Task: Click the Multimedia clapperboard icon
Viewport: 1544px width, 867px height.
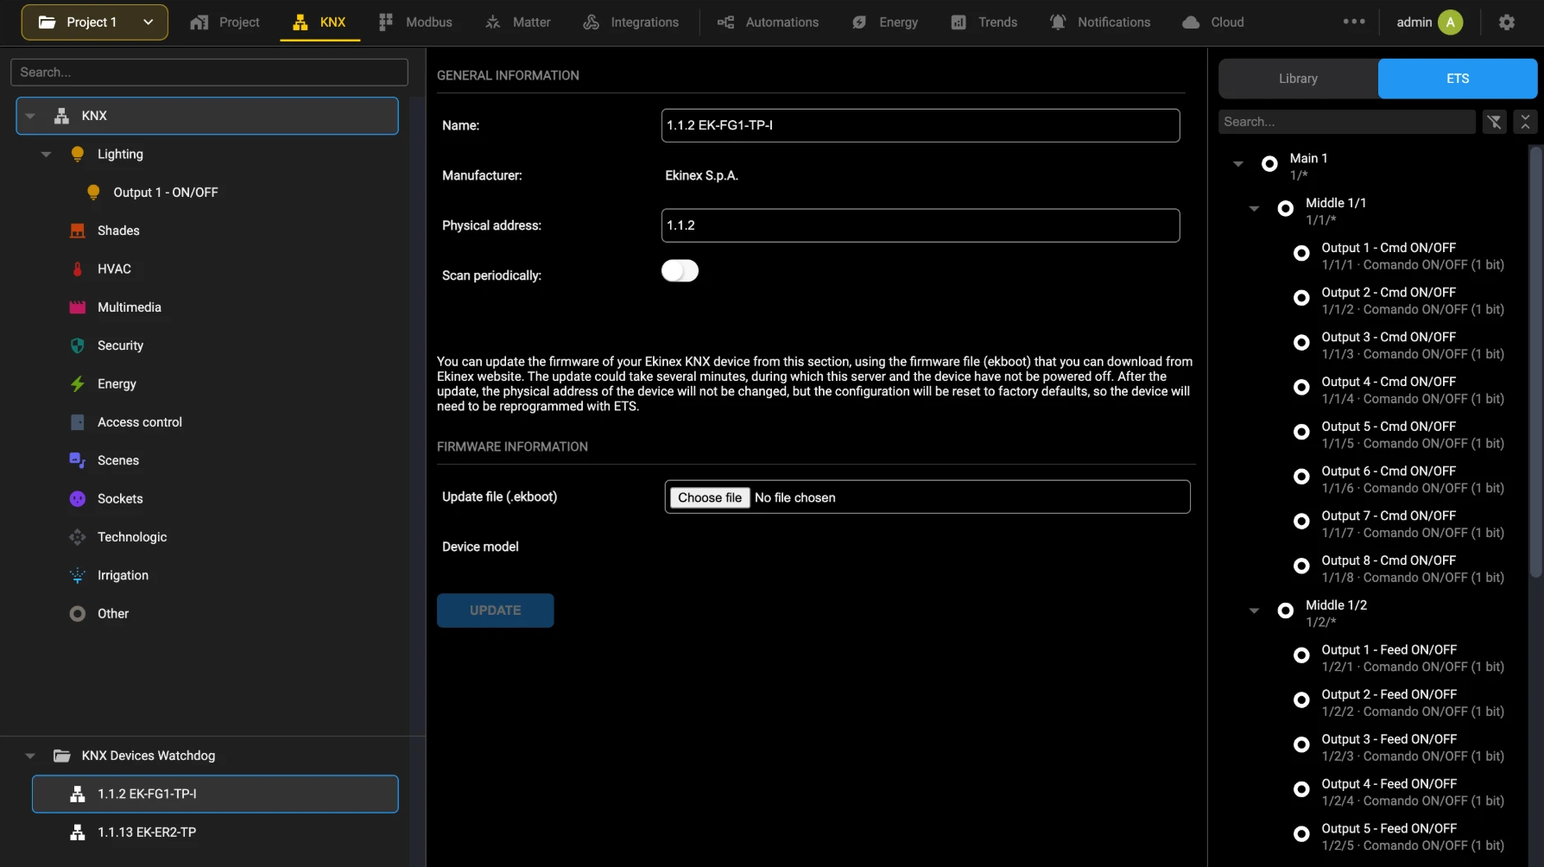Action: click(78, 307)
